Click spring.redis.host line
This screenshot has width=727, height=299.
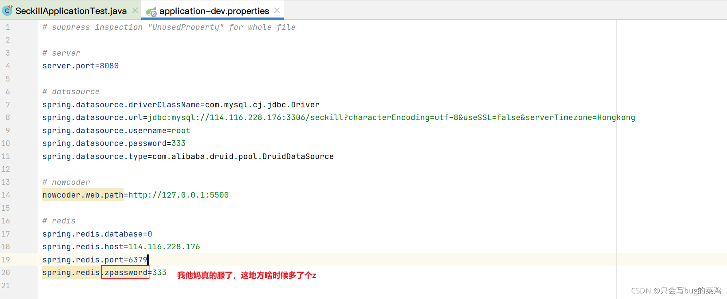click(x=121, y=247)
